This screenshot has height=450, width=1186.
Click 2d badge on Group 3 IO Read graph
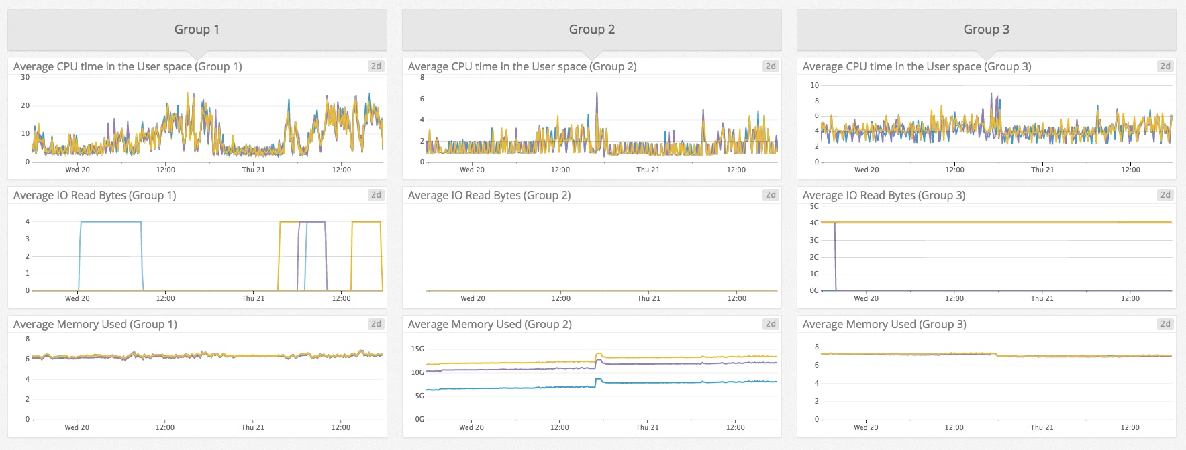[x=1165, y=195]
